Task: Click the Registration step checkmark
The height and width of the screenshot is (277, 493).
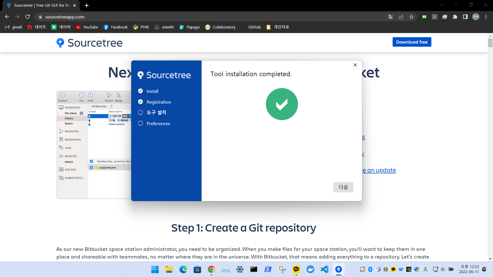Action: pyautogui.click(x=140, y=102)
